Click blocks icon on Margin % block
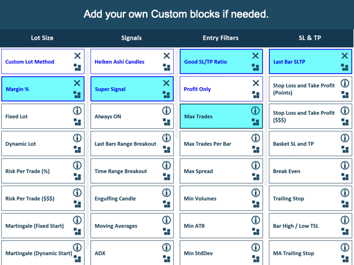 [x=77, y=94]
